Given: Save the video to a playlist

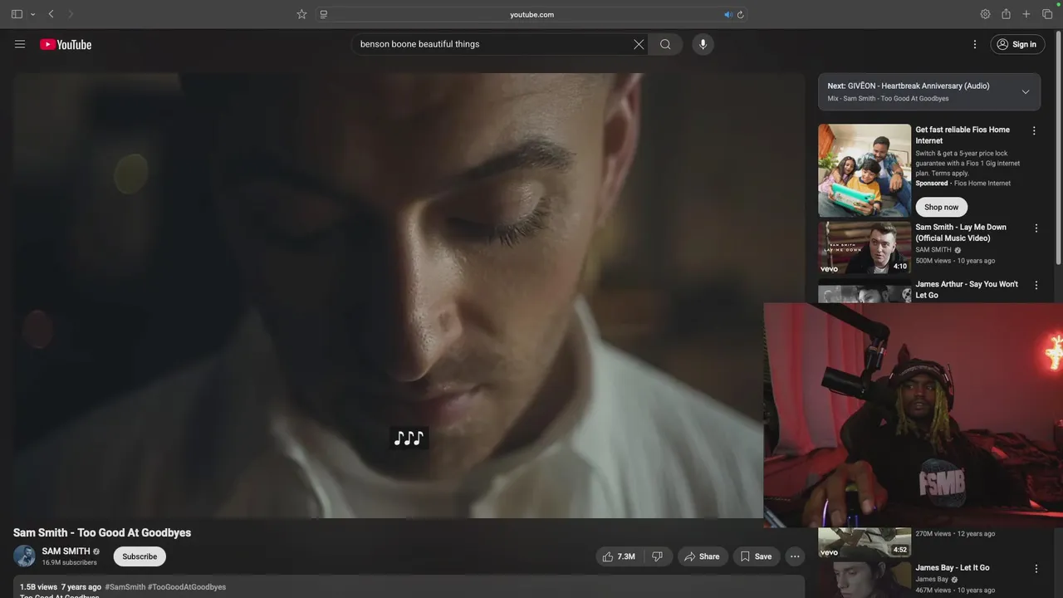Looking at the screenshot, I should tap(757, 556).
